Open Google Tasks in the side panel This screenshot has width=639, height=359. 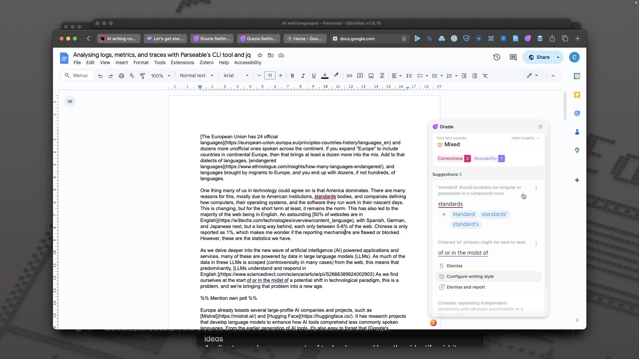577,113
